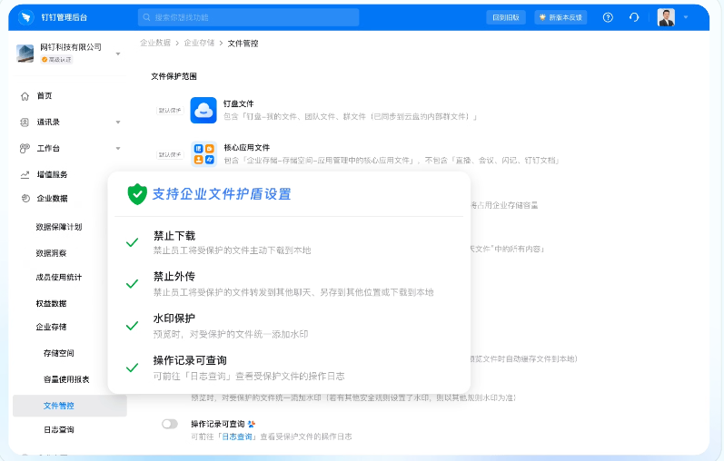This screenshot has width=724, height=461.
Task: Click the 通讯录 contacts icon
Action: pos(25,123)
